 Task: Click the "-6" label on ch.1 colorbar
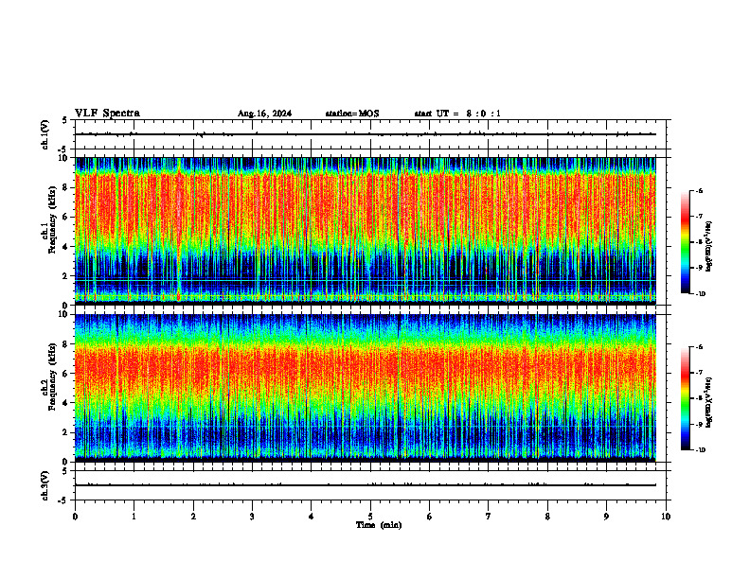pos(698,190)
